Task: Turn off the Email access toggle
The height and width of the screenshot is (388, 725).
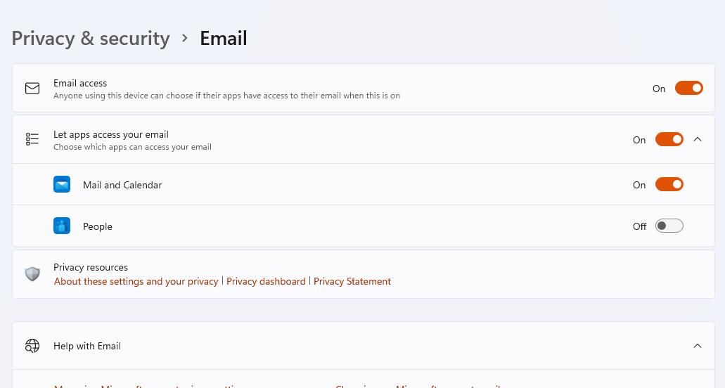Action: [x=688, y=88]
